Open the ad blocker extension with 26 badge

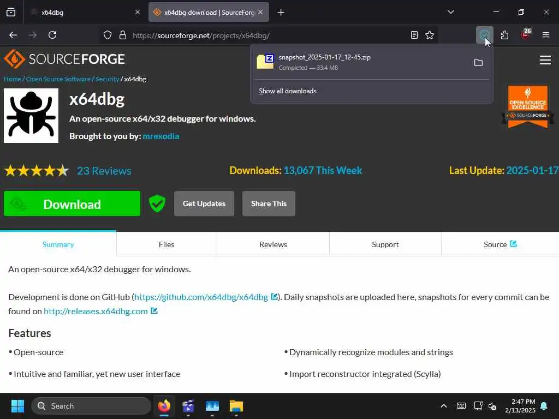click(x=525, y=34)
